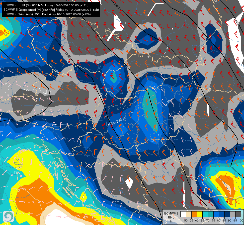
Task: Click the legend tick label '55'
Action: 191,221
